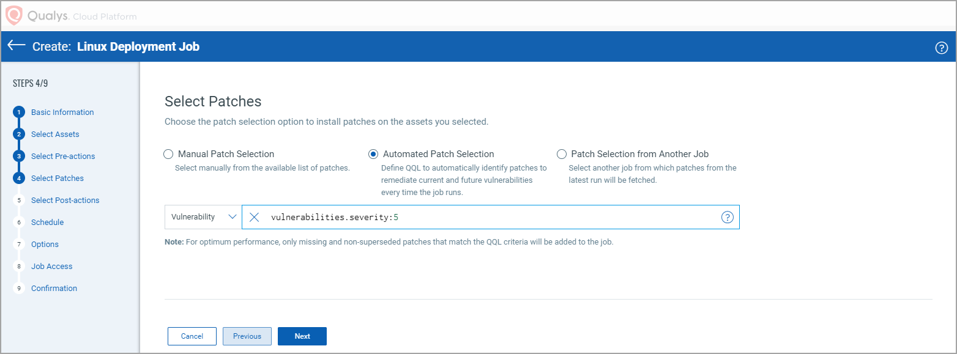Screen dimensions: 957x354
Task: Click step 1 circle icon
Action: (19, 112)
